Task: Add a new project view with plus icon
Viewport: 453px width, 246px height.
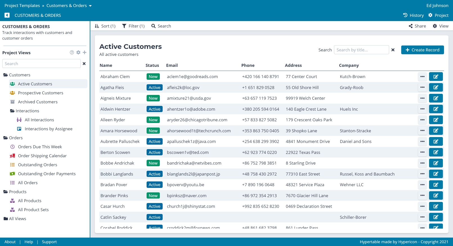Action: (x=84, y=53)
